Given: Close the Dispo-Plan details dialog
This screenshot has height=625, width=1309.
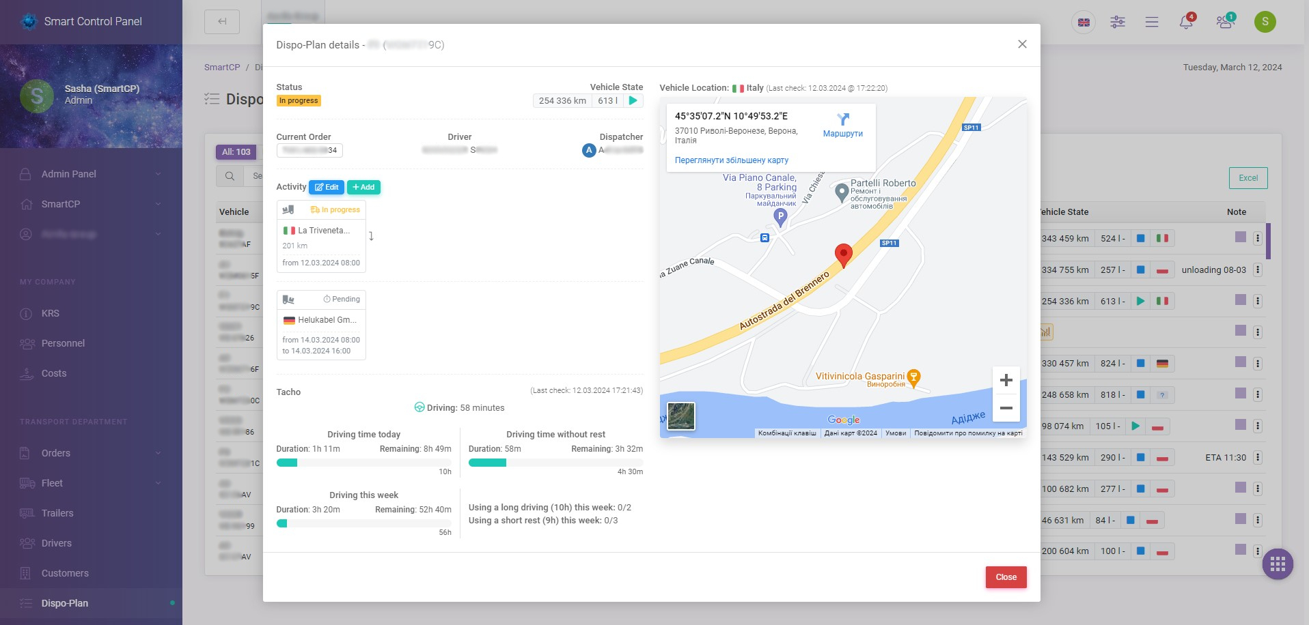Looking at the screenshot, I should [x=1022, y=44].
